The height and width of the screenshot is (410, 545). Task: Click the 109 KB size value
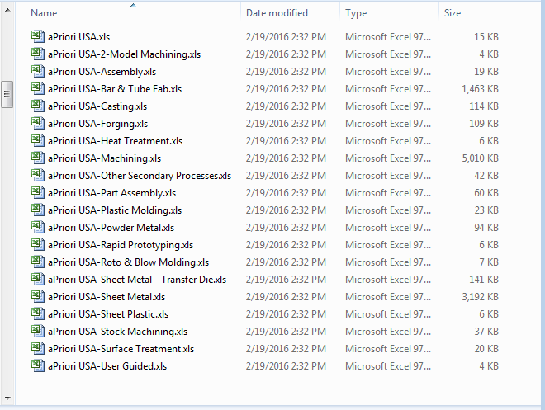click(484, 124)
